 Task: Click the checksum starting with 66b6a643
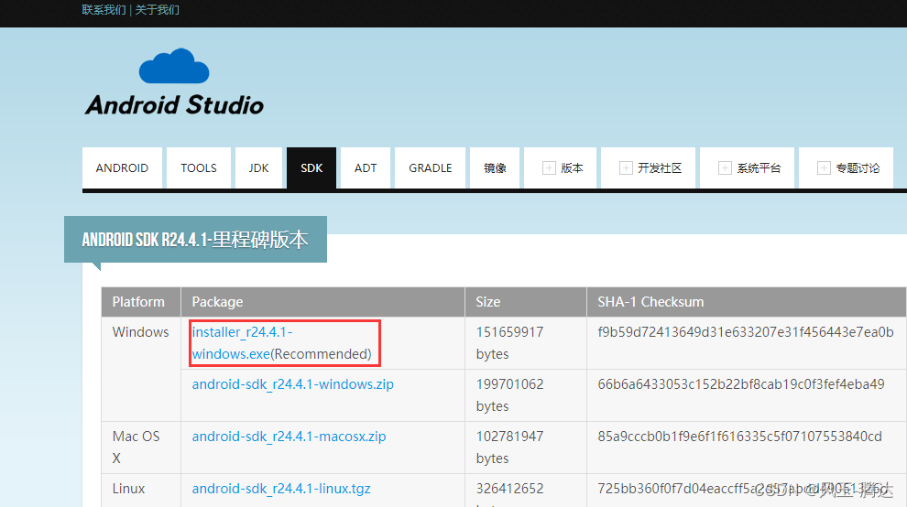741,383
